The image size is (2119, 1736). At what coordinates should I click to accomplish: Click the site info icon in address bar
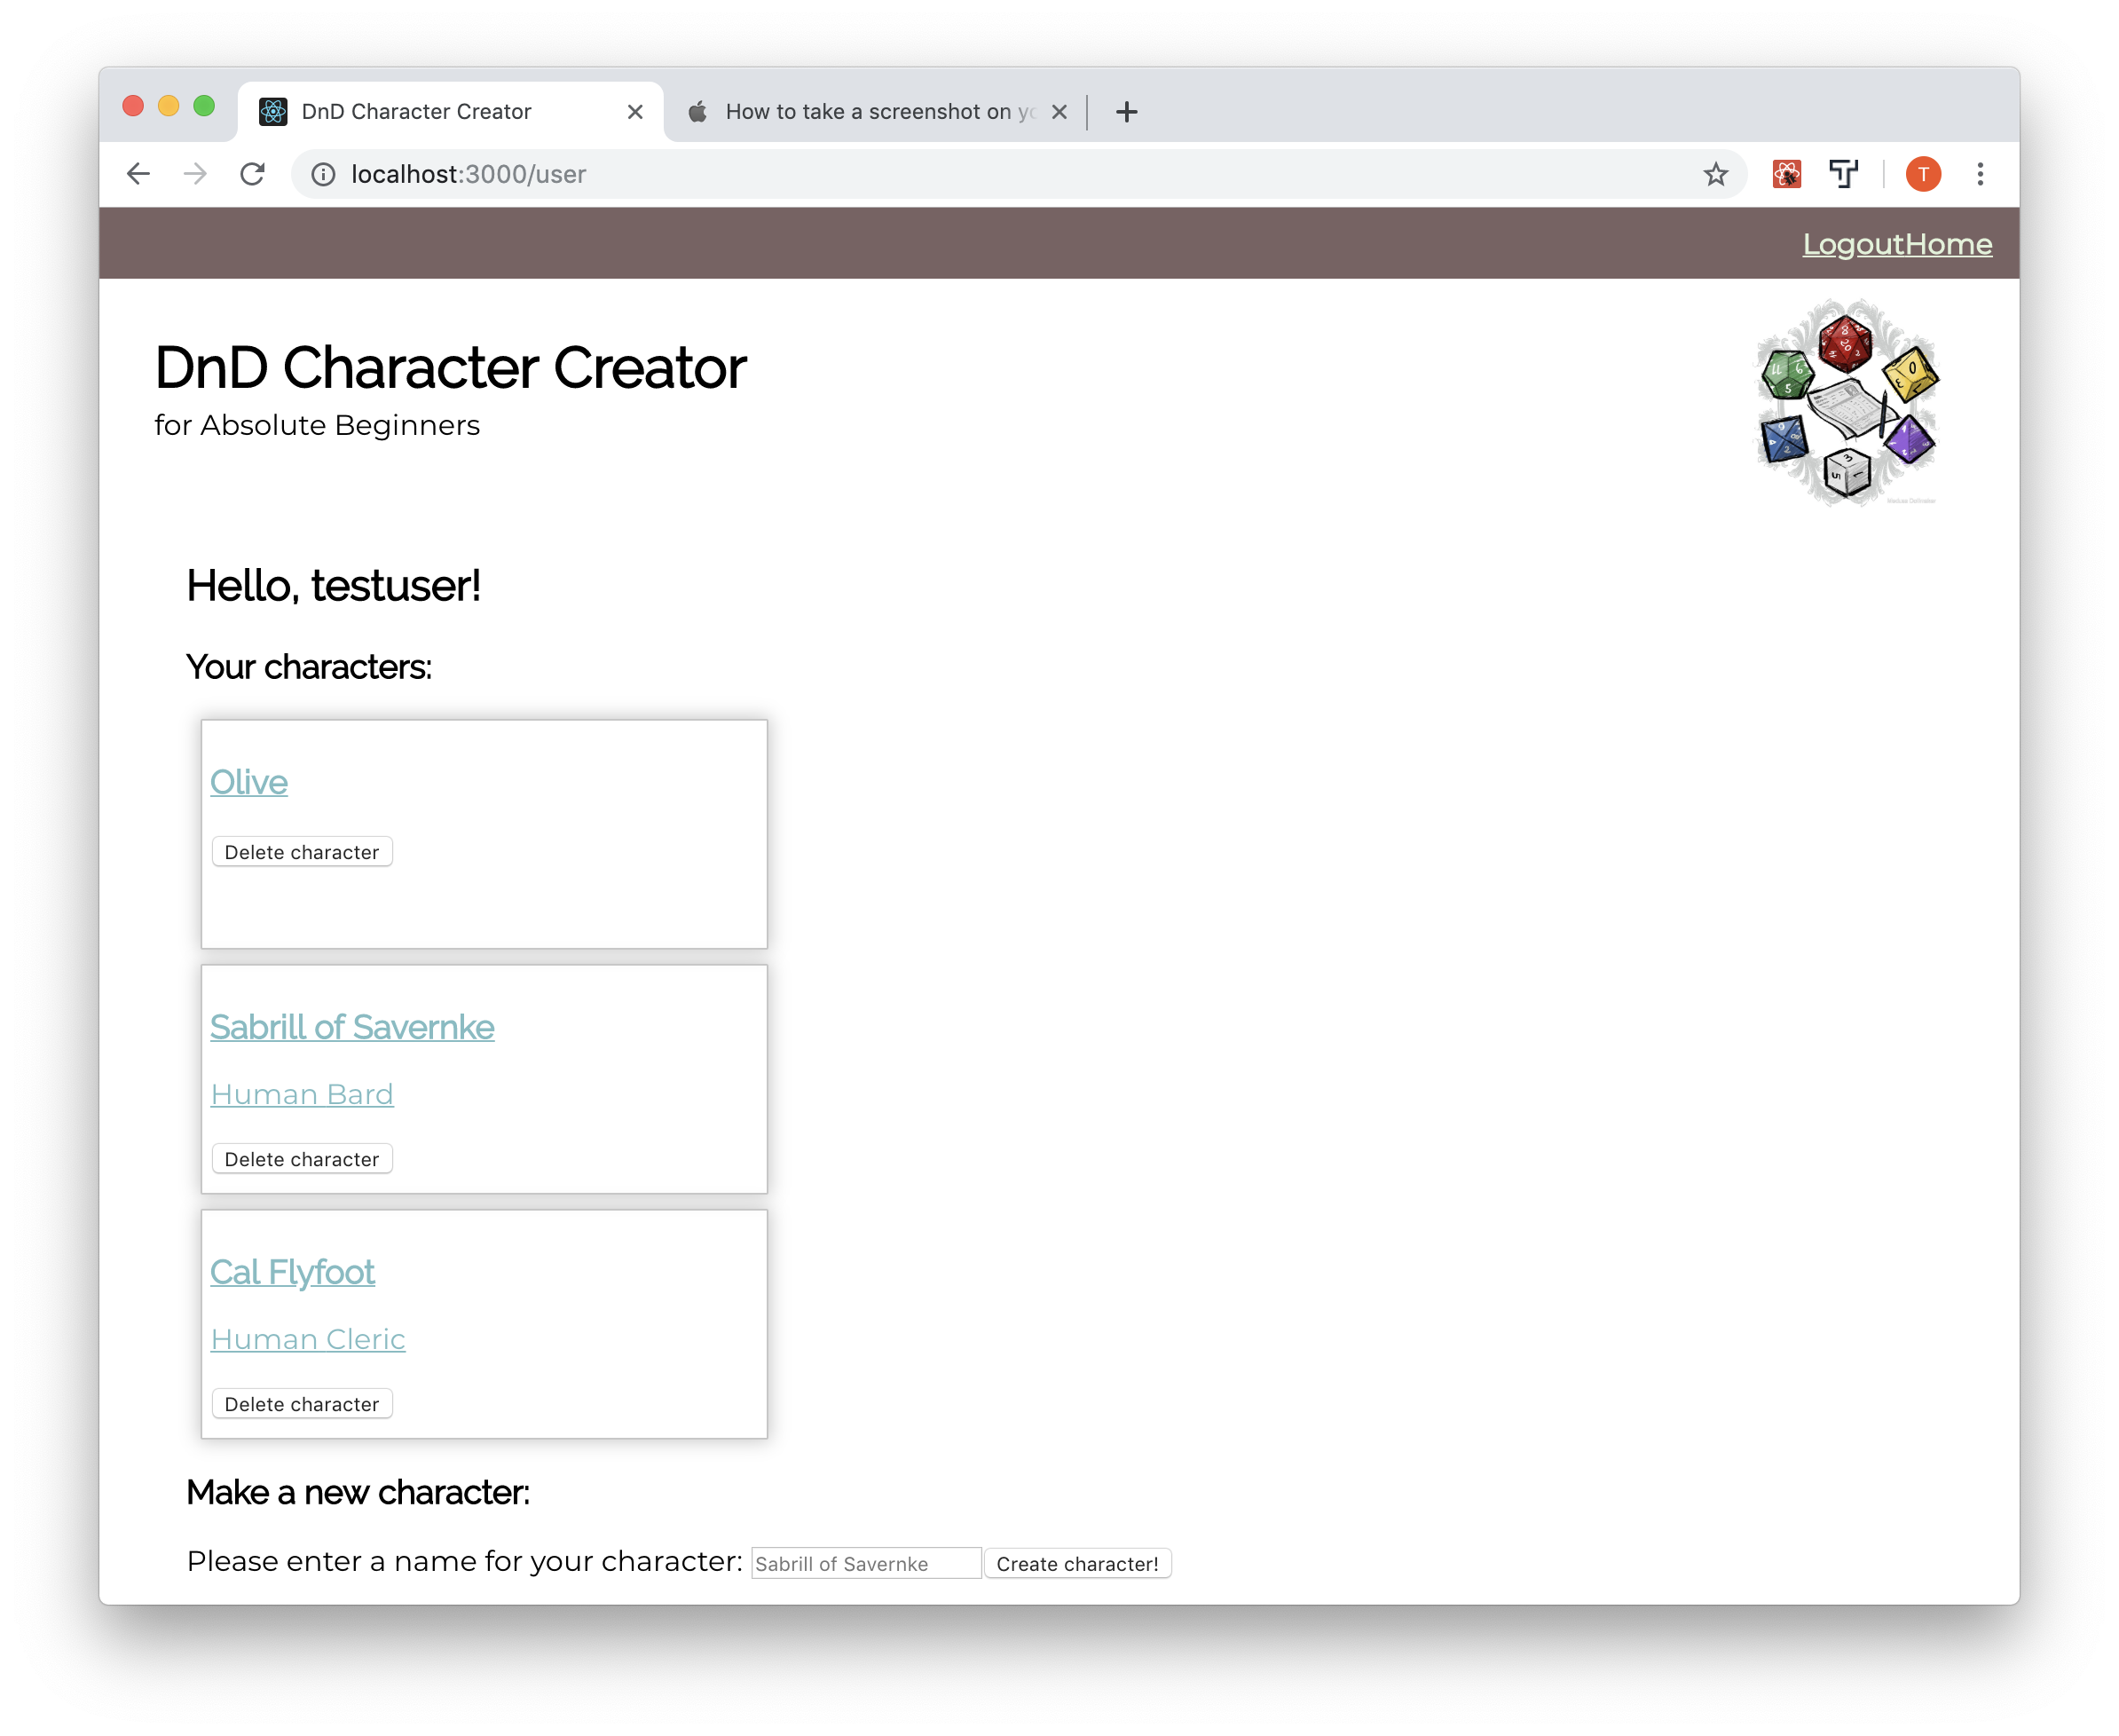322,174
